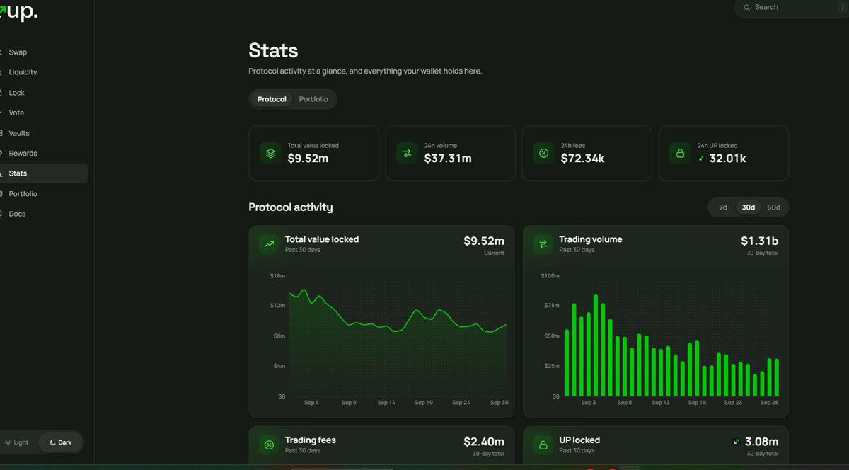Click the up. logo

19,11
